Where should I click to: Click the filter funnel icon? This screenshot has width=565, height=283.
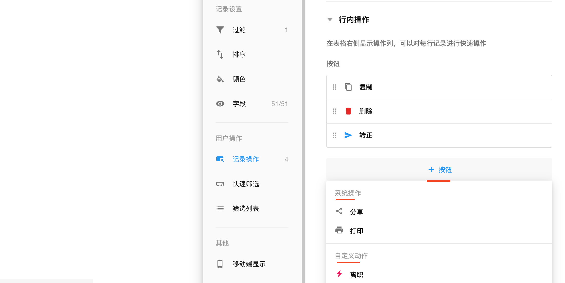[220, 30]
